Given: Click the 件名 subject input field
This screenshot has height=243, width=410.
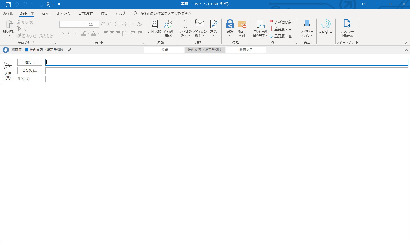Looking at the screenshot, I should click(227, 79).
